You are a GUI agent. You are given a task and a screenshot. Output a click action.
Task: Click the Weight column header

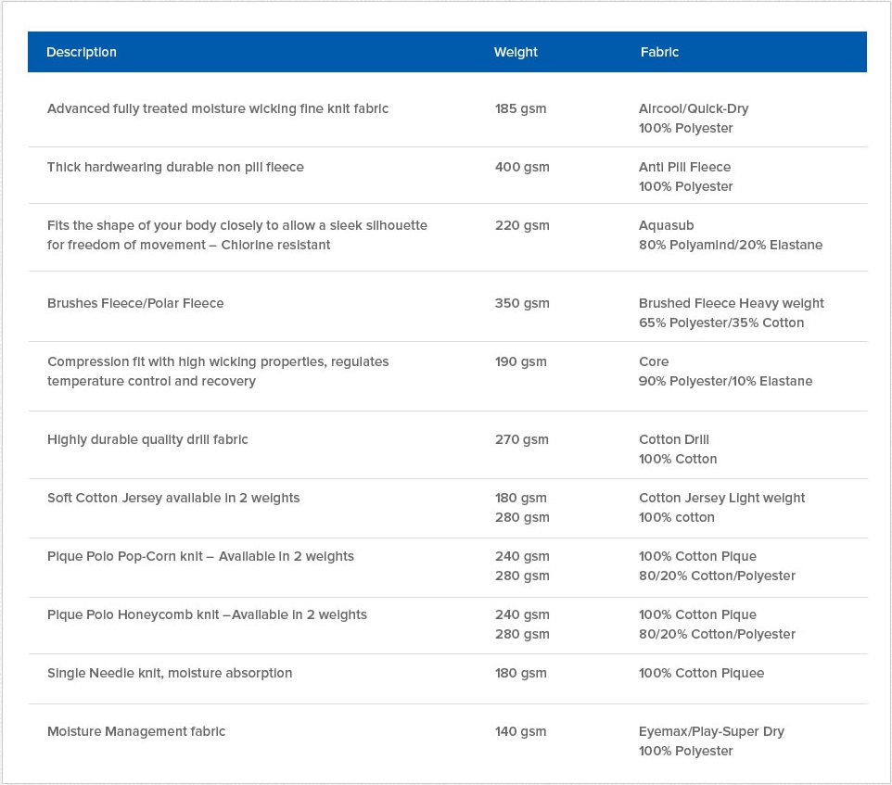click(516, 52)
